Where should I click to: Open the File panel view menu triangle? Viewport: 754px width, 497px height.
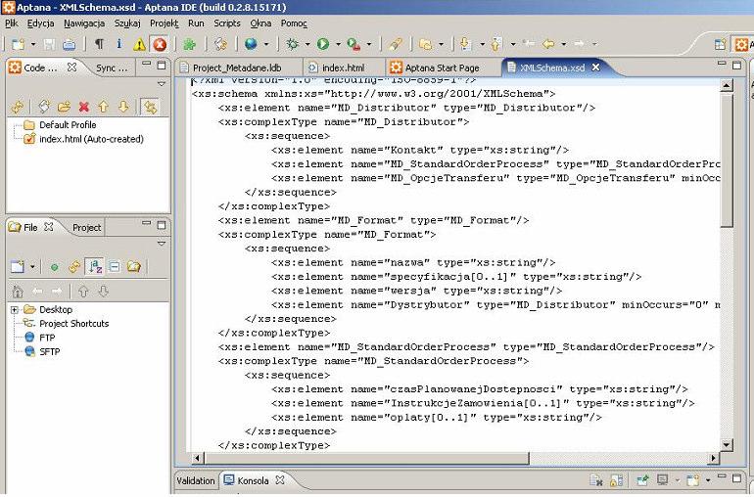[x=162, y=244]
